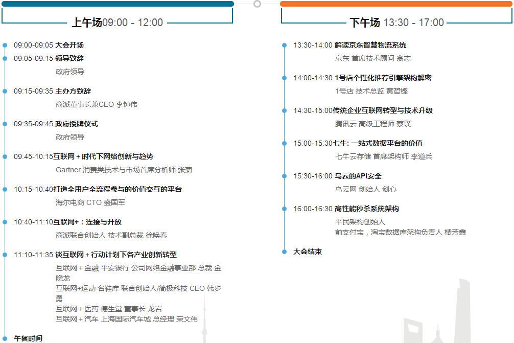Screen dimensions: 514x343
Task: Select the timeline dot next to 大会结束
Action: pos(285,251)
